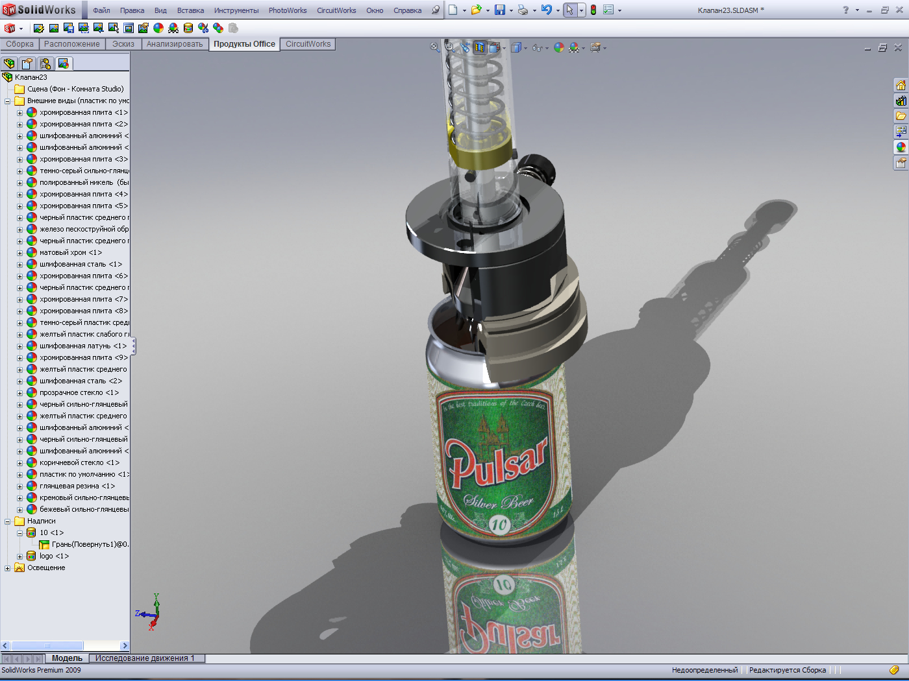Click the Cut Appearance scissors icon
The height and width of the screenshot is (681, 909).
203,28
